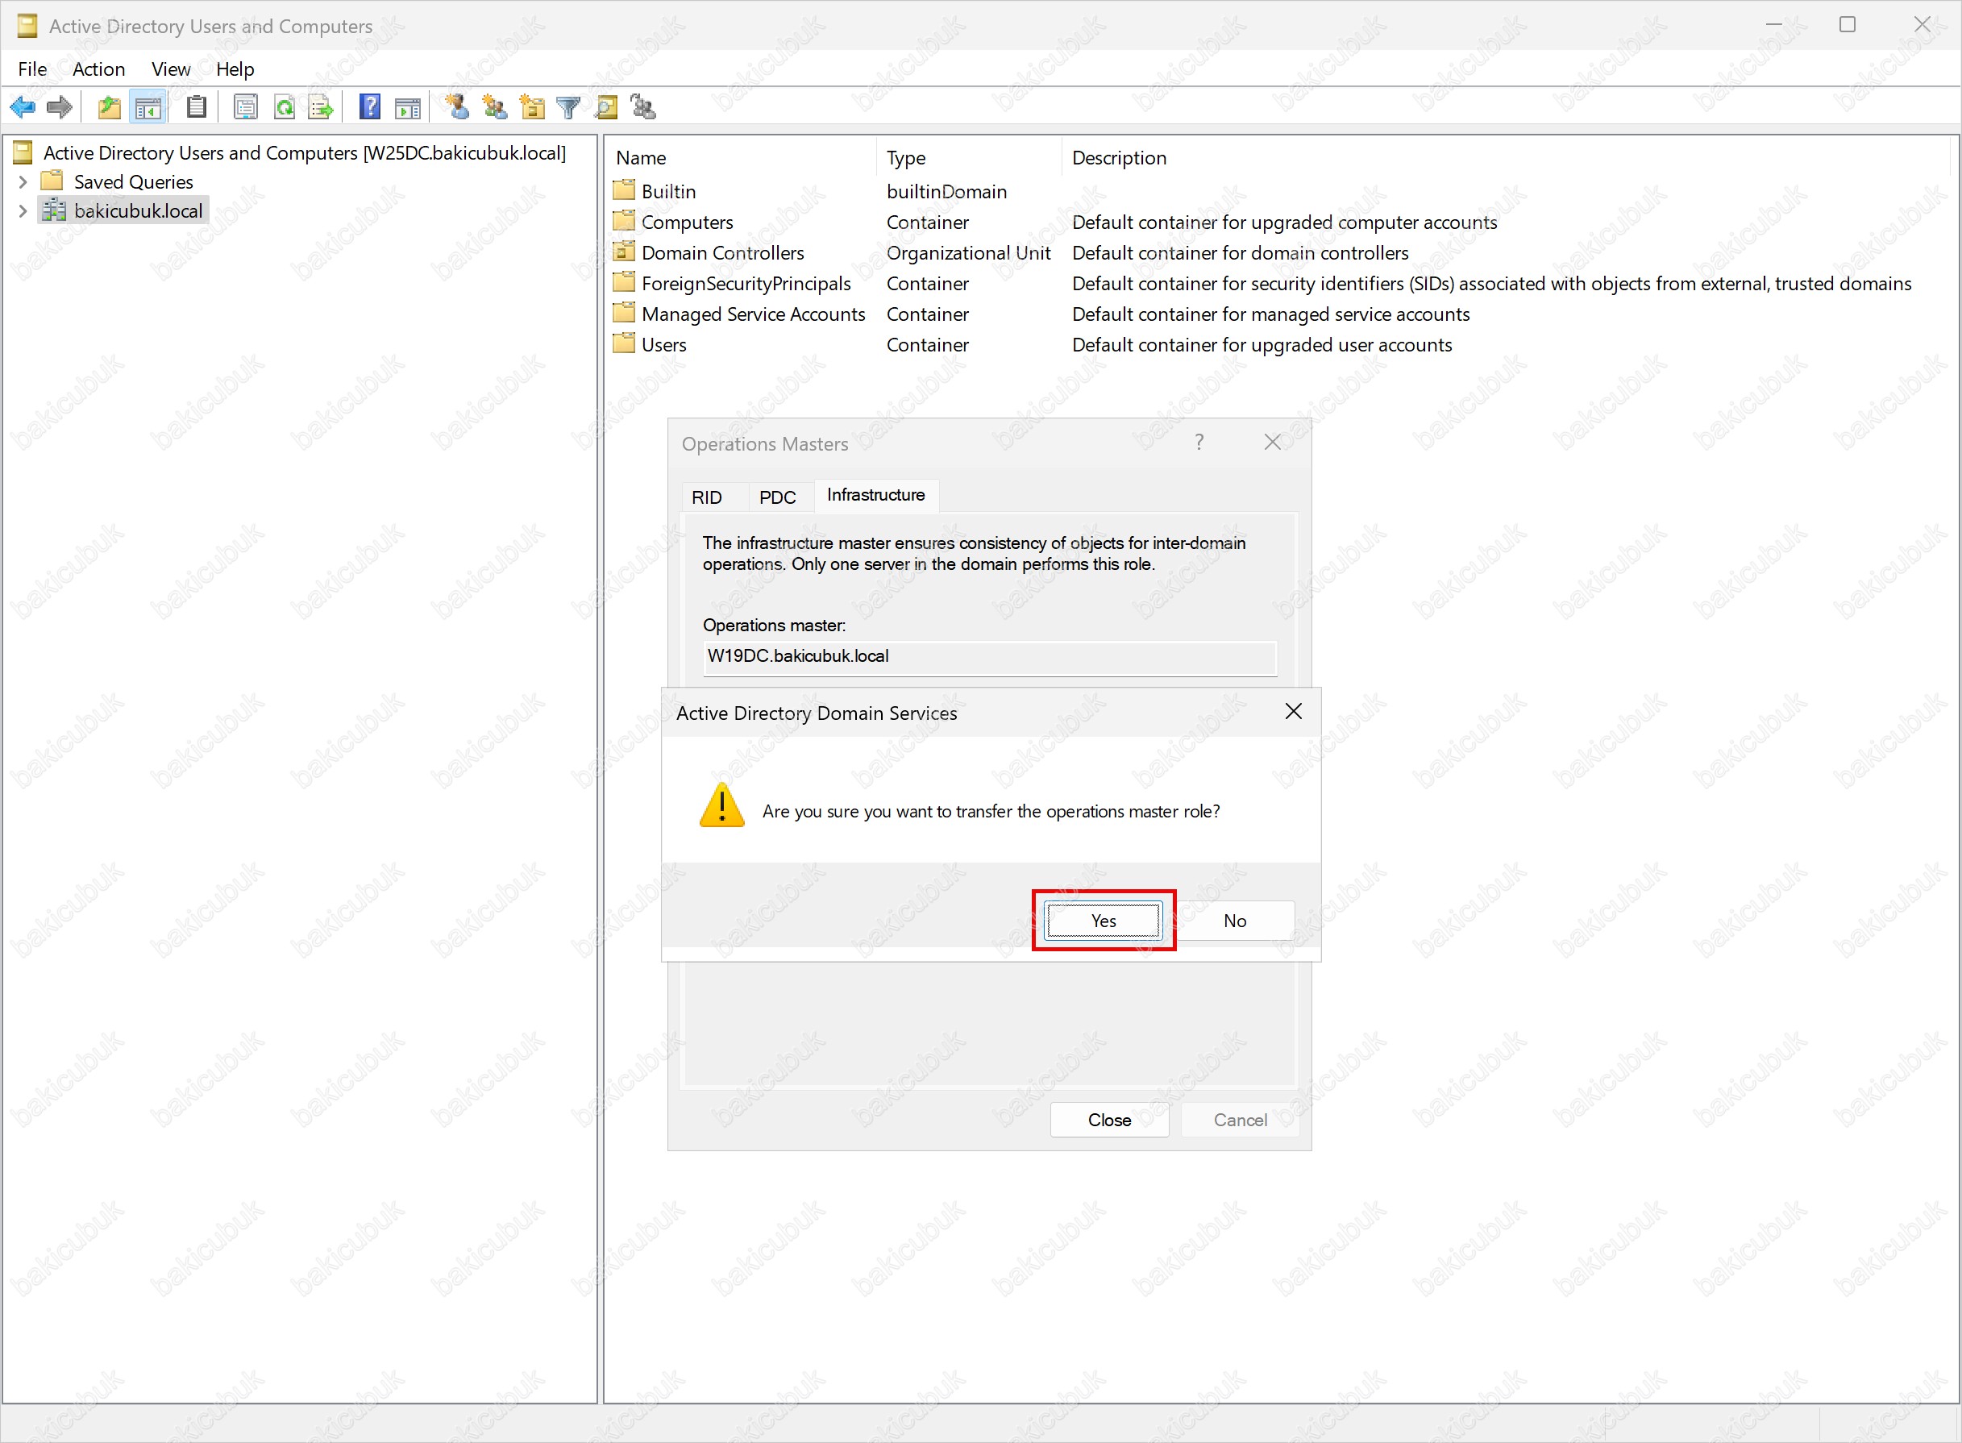Click the Export List toolbar icon
The image size is (1962, 1443).
pos(322,107)
